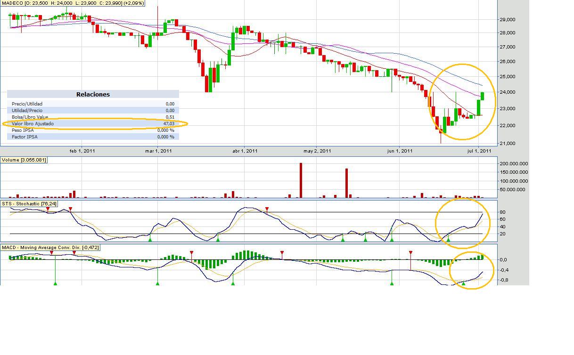The image size is (574, 355).
Task: Select the Factor IPSA row label
Action: [25, 137]
